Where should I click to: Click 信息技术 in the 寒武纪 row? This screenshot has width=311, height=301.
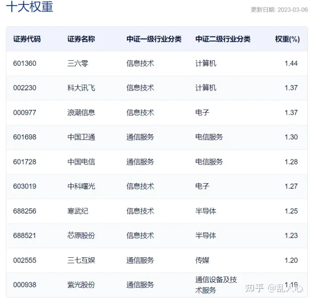coord(140,211)
